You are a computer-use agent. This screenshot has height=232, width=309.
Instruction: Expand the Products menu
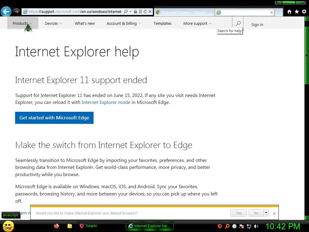tap(23, 23)
